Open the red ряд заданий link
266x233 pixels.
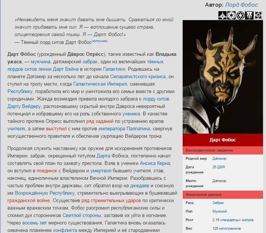[100, 121]
